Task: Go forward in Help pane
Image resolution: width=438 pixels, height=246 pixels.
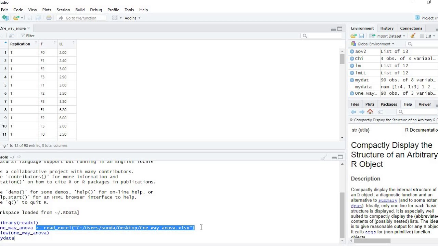Action: click(x=362, y=112)
